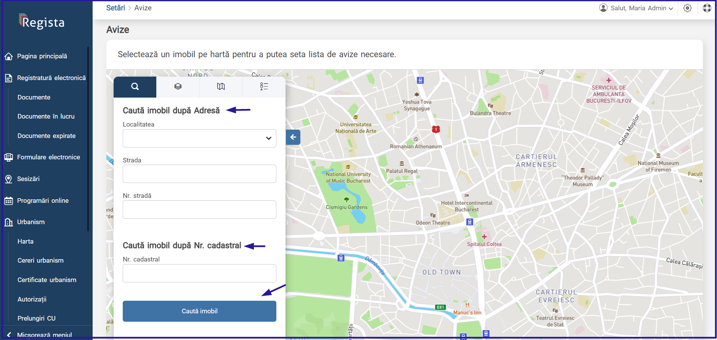Click the Hotel Intercontinental Bucharest marker
Screen dimensions: 717x340
467,196
